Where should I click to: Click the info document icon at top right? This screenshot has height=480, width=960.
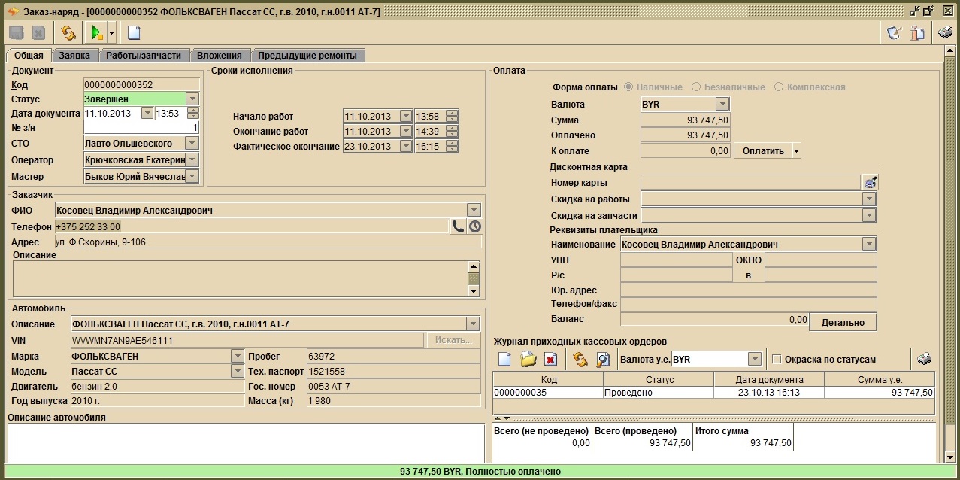(x=916, y=32)
